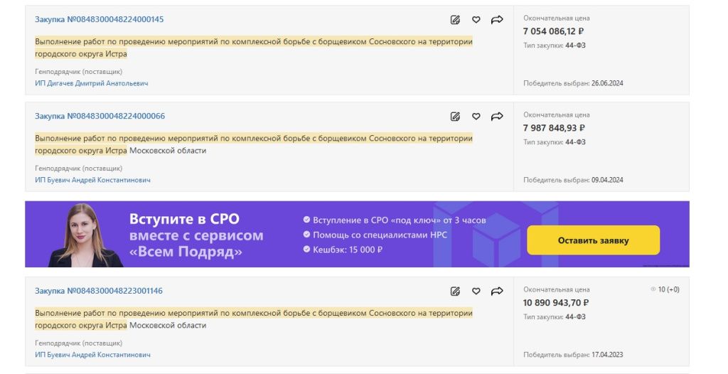Open the Закупка №0848300048224000066 link
This screenshot has height=374, width=728.
coord(100,116)
